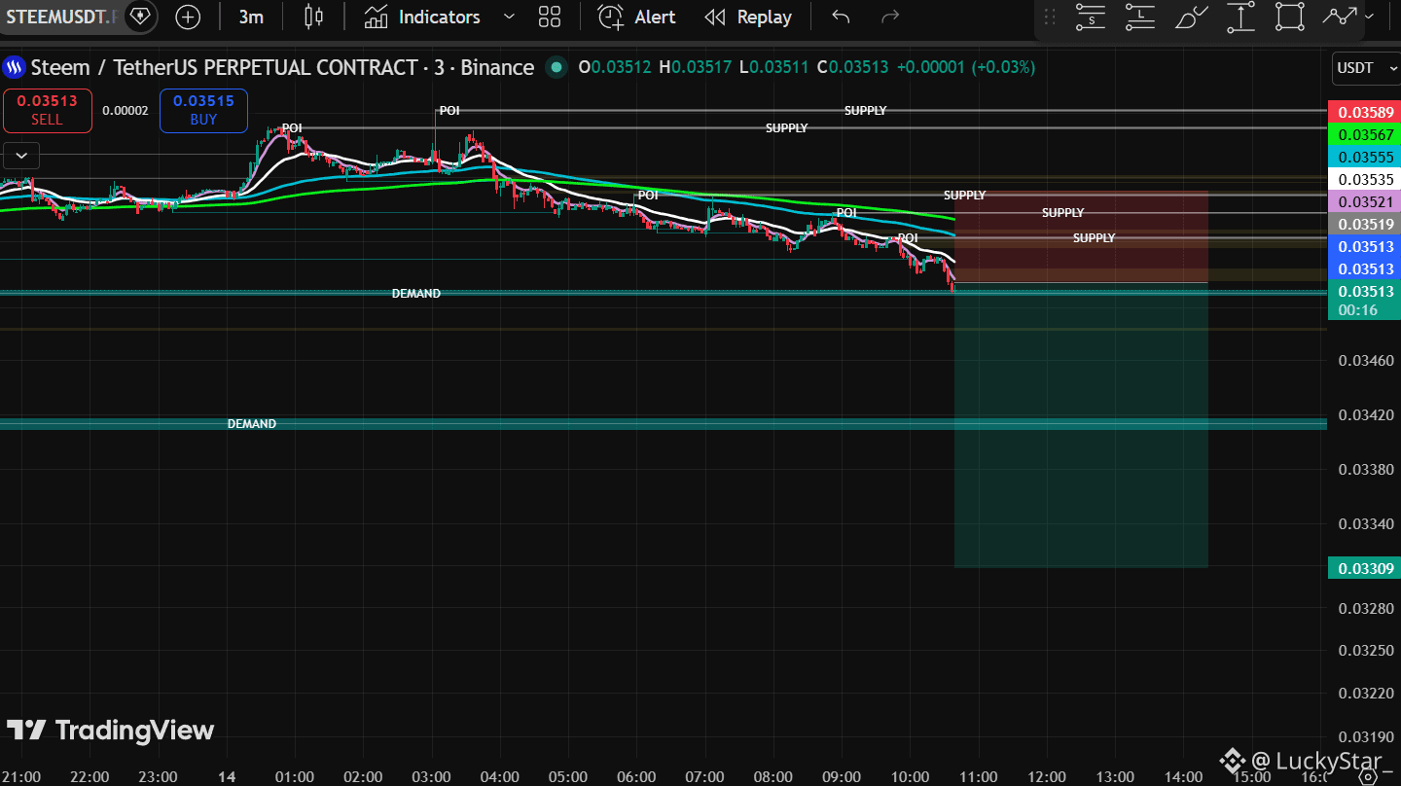The width and height of the screenshot is (1401, 786).
Task: Click the POI label near 01:00
Action: coord(292,128)
